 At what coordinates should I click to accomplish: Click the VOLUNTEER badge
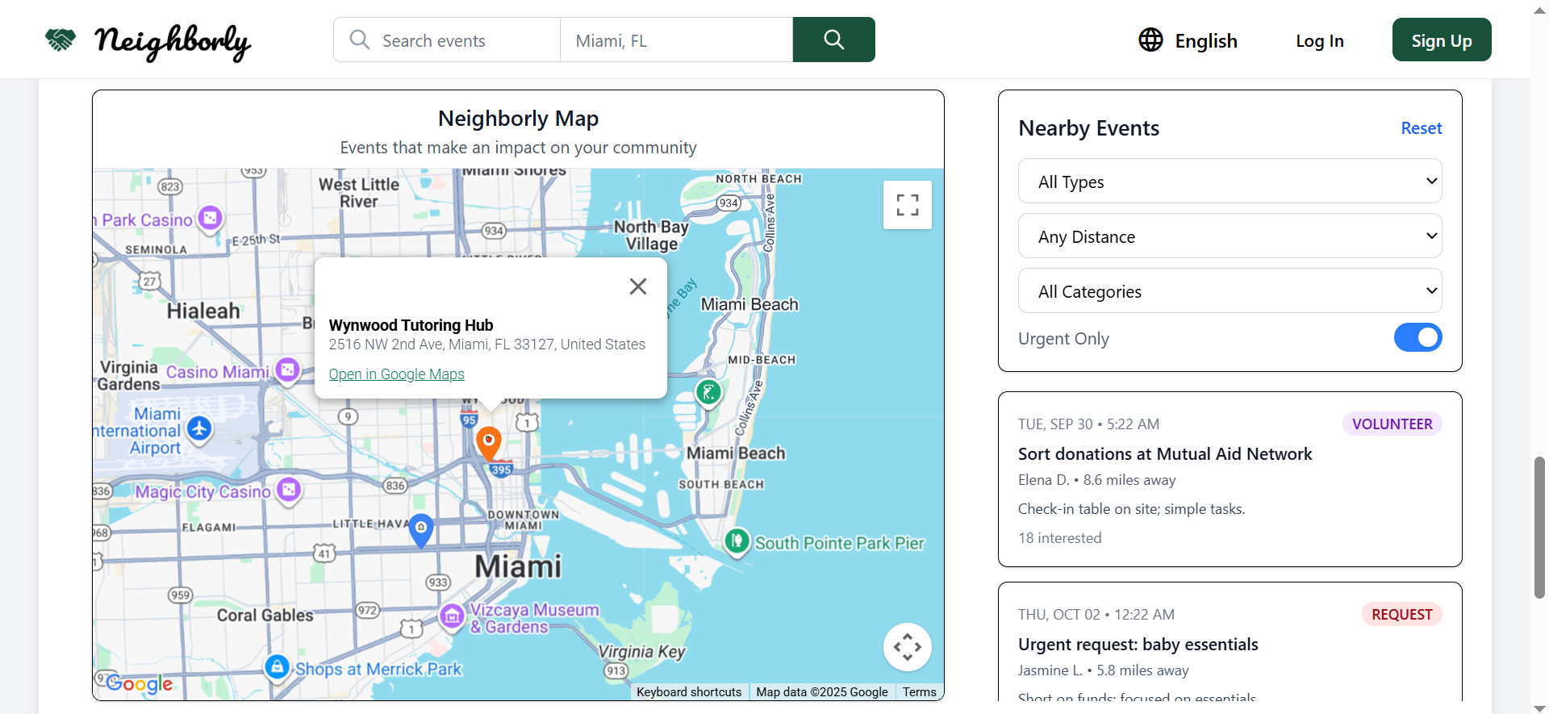tap(1392, 424)
